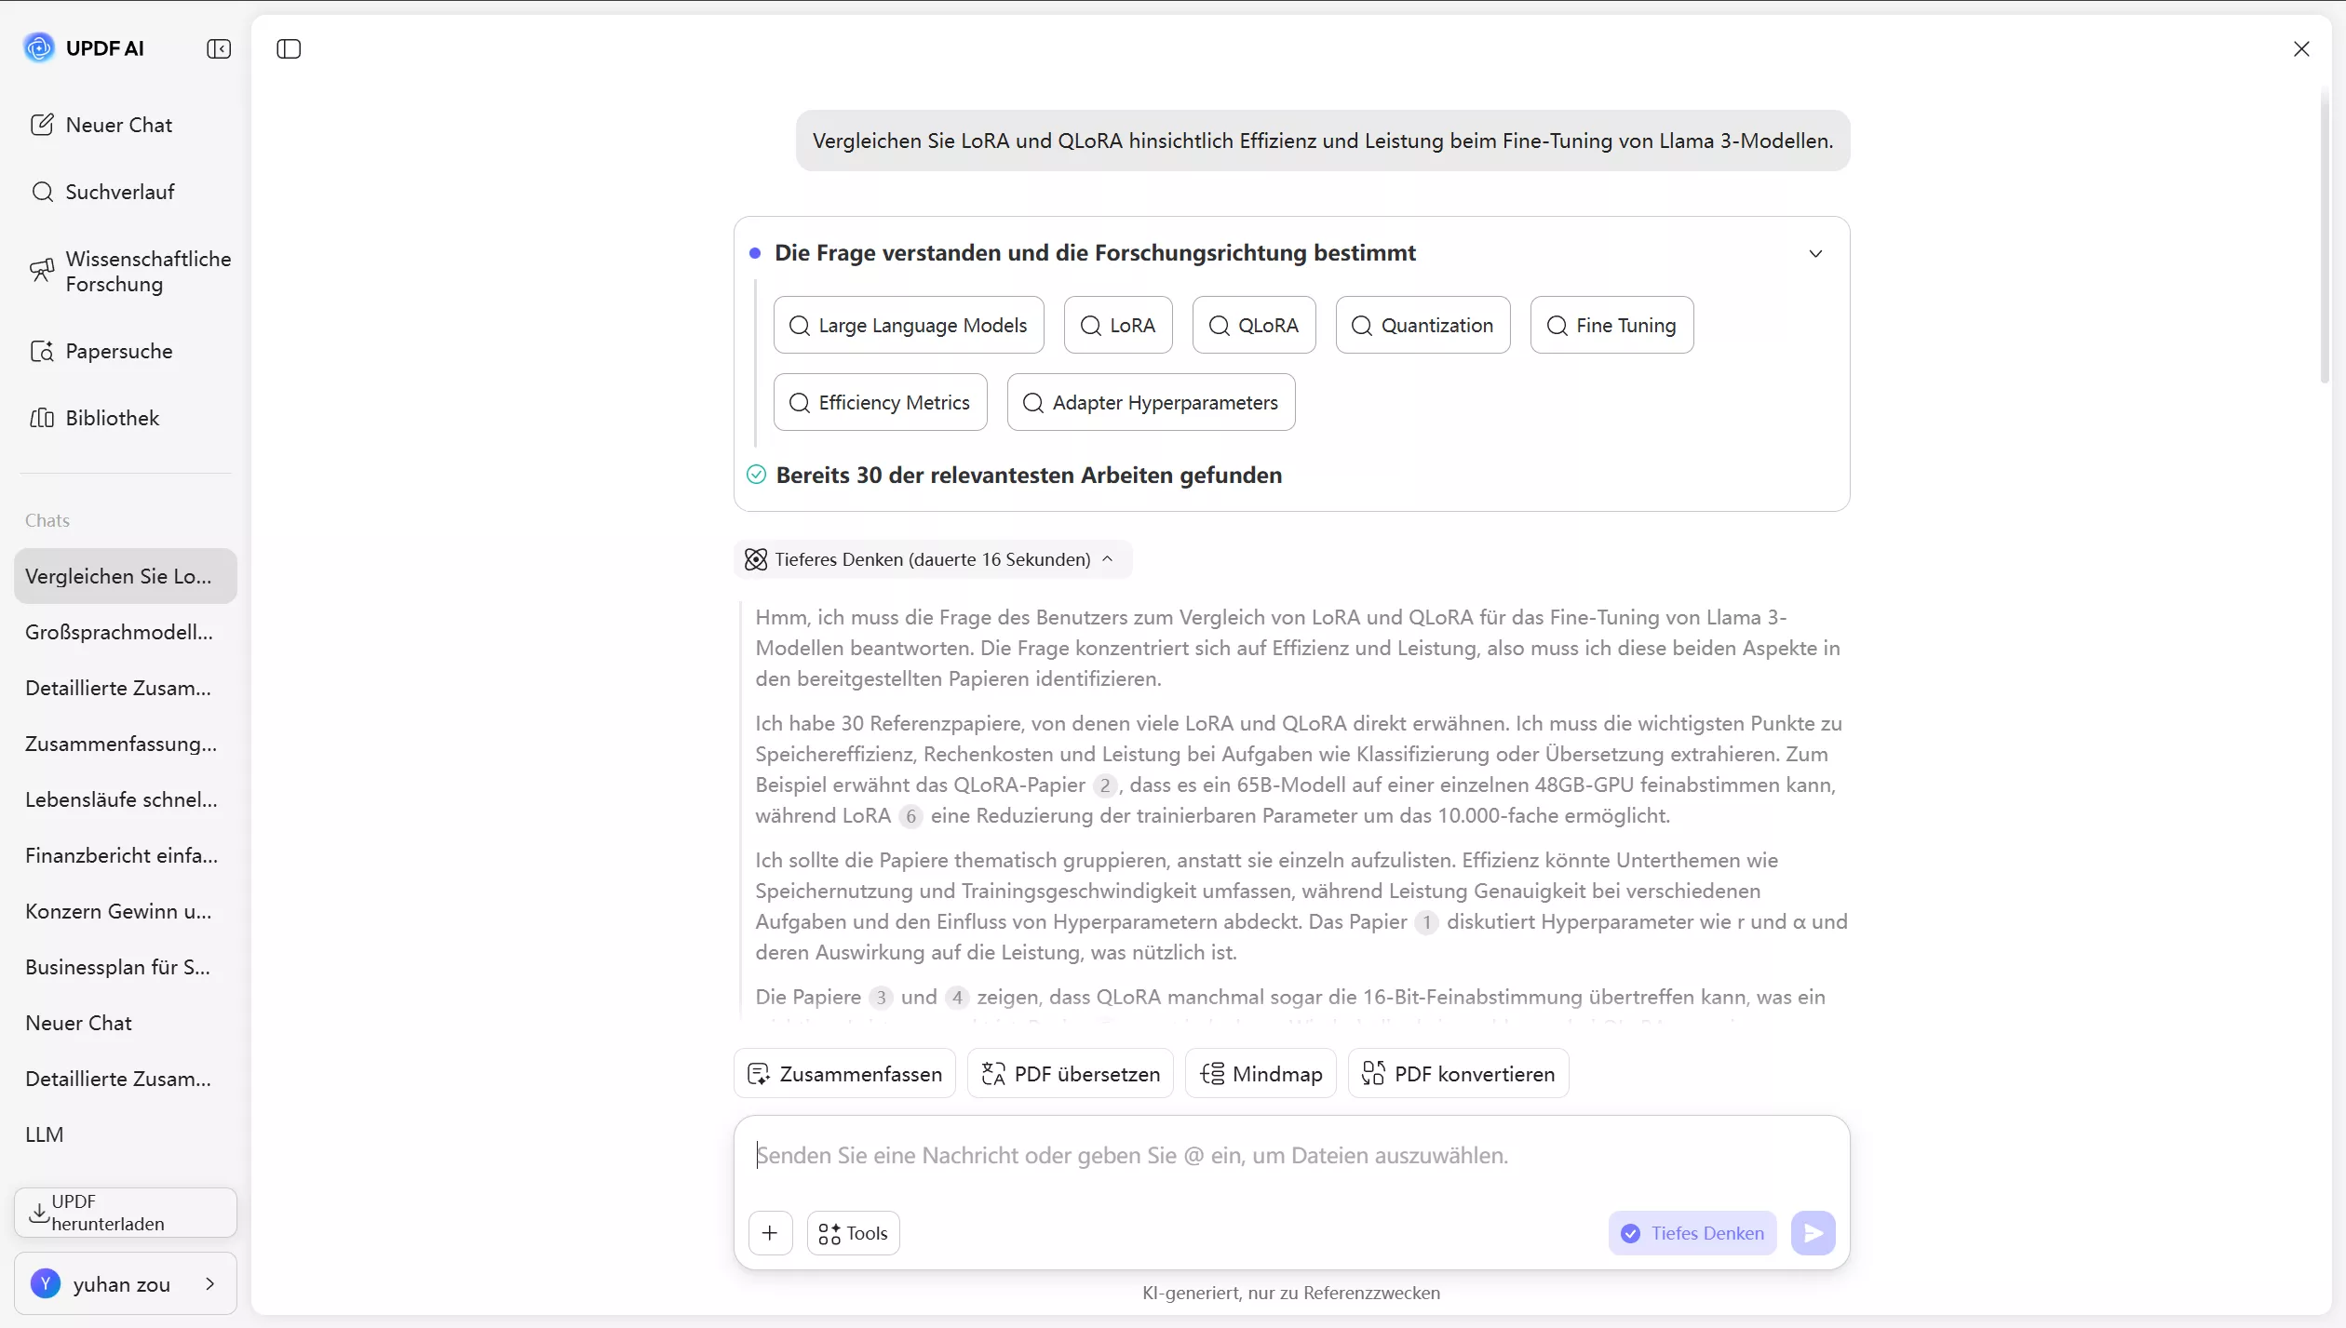Image resolution: width=2346 pixels, height=1328 pixels.
Task: Open the Tools grid button
Action: (853, 1233)
